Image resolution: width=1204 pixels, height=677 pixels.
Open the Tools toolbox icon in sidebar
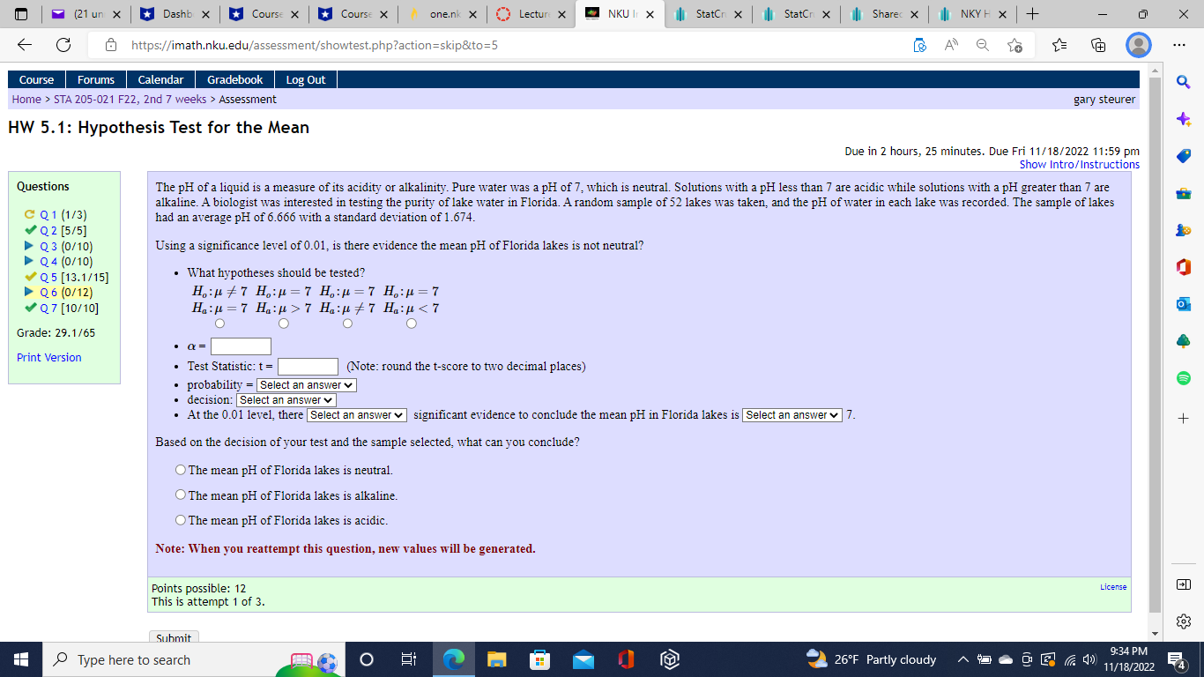(1183, 194)
